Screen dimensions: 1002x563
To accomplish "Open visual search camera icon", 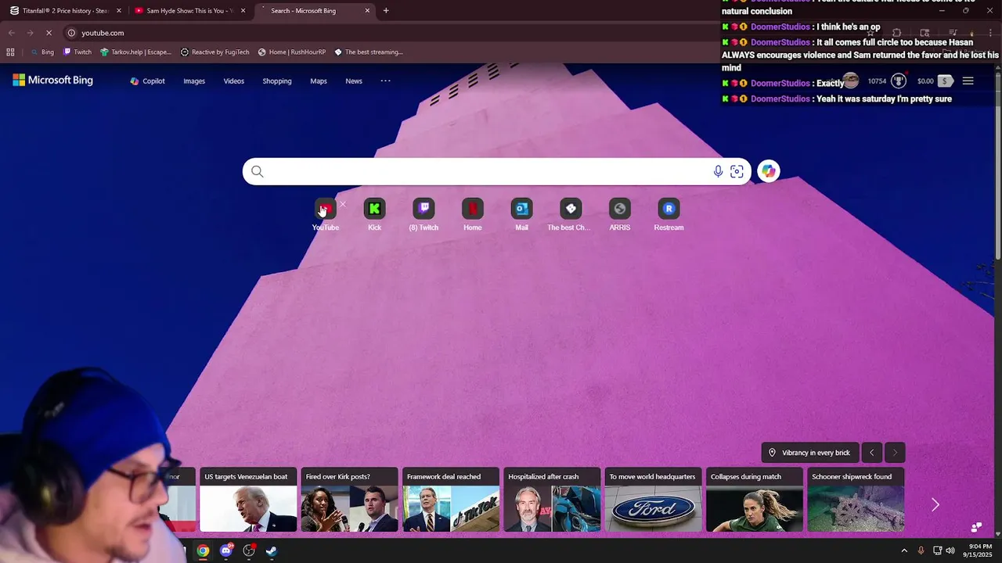I will 737,171.
